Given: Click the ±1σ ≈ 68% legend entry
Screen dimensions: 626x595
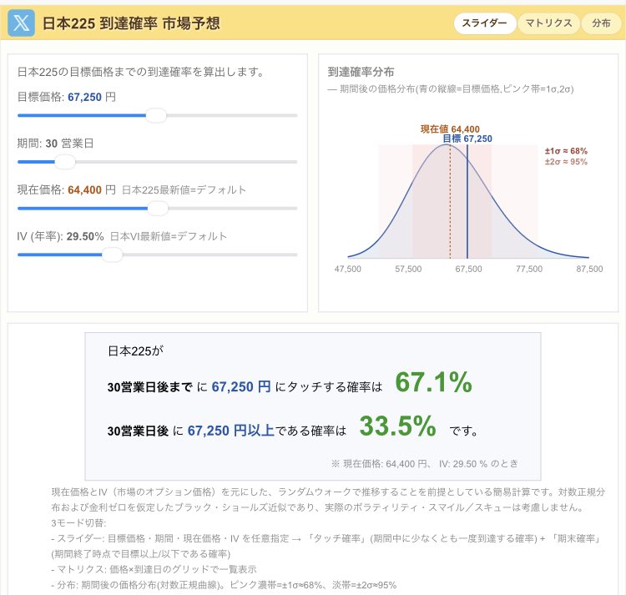Looking at the screenshot, I should point(566,151).
